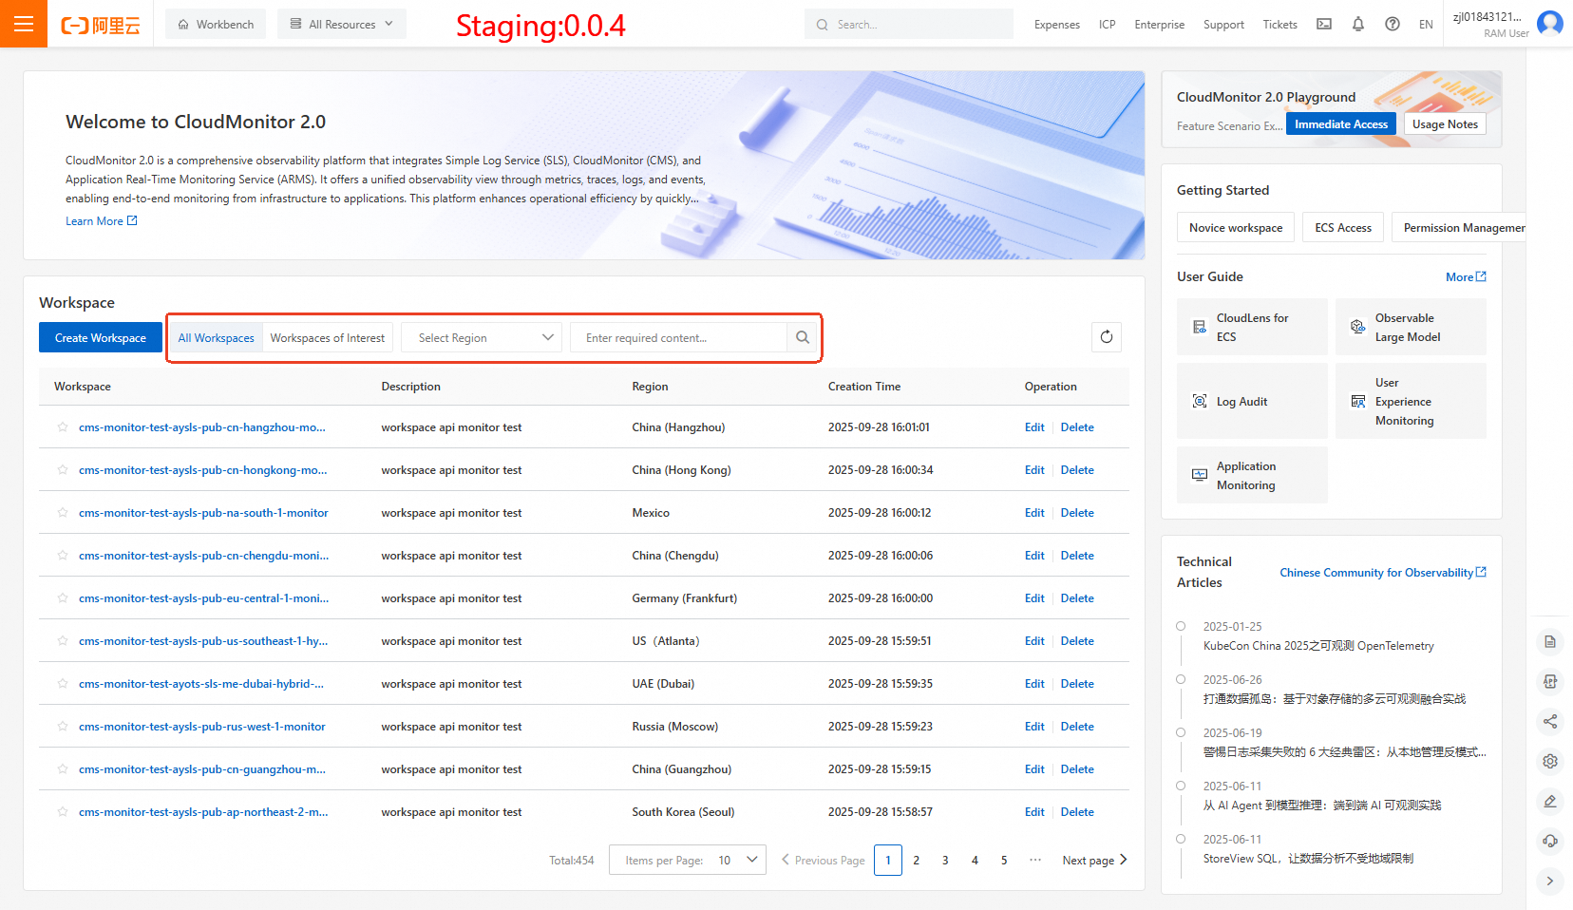The image size is (1573, 910).
Task: Switch to Workspaces of Interest tab
Action: 328,337
